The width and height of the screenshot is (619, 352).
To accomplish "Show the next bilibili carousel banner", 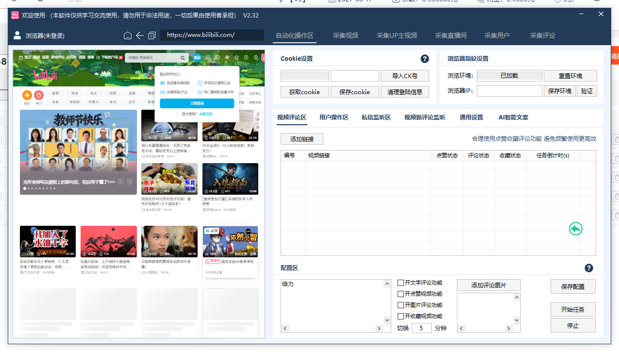I will tap(131, 182).
